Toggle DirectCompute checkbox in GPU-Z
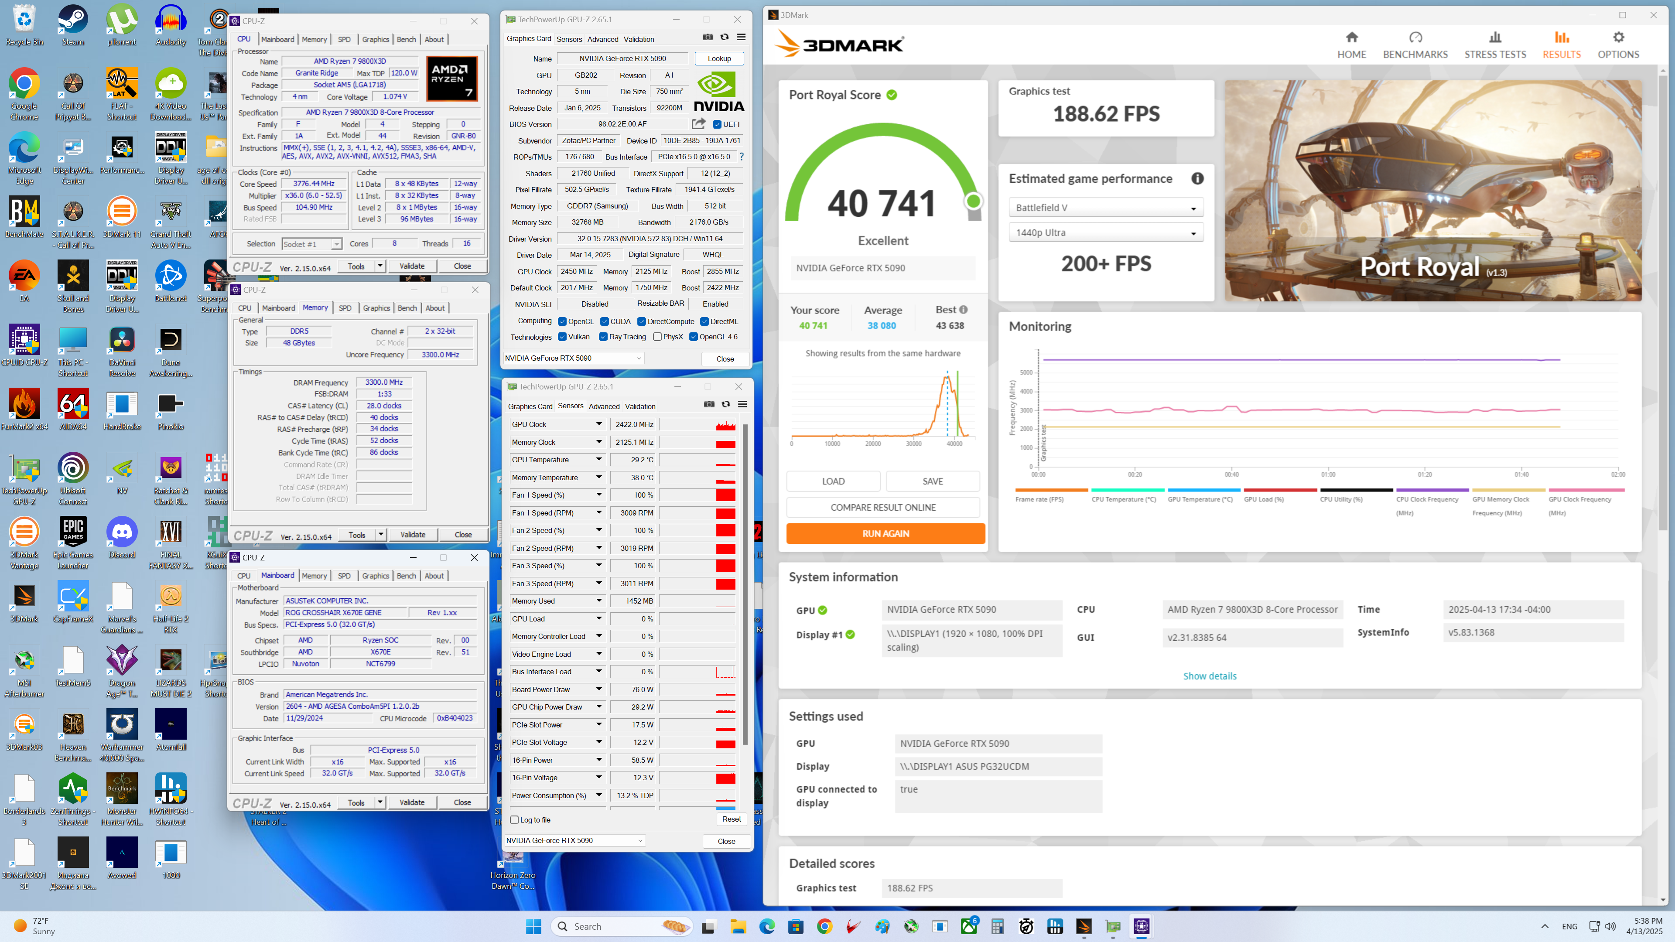Image resolution: width=1675 pixels, height=942 pixels. (642, 321)
